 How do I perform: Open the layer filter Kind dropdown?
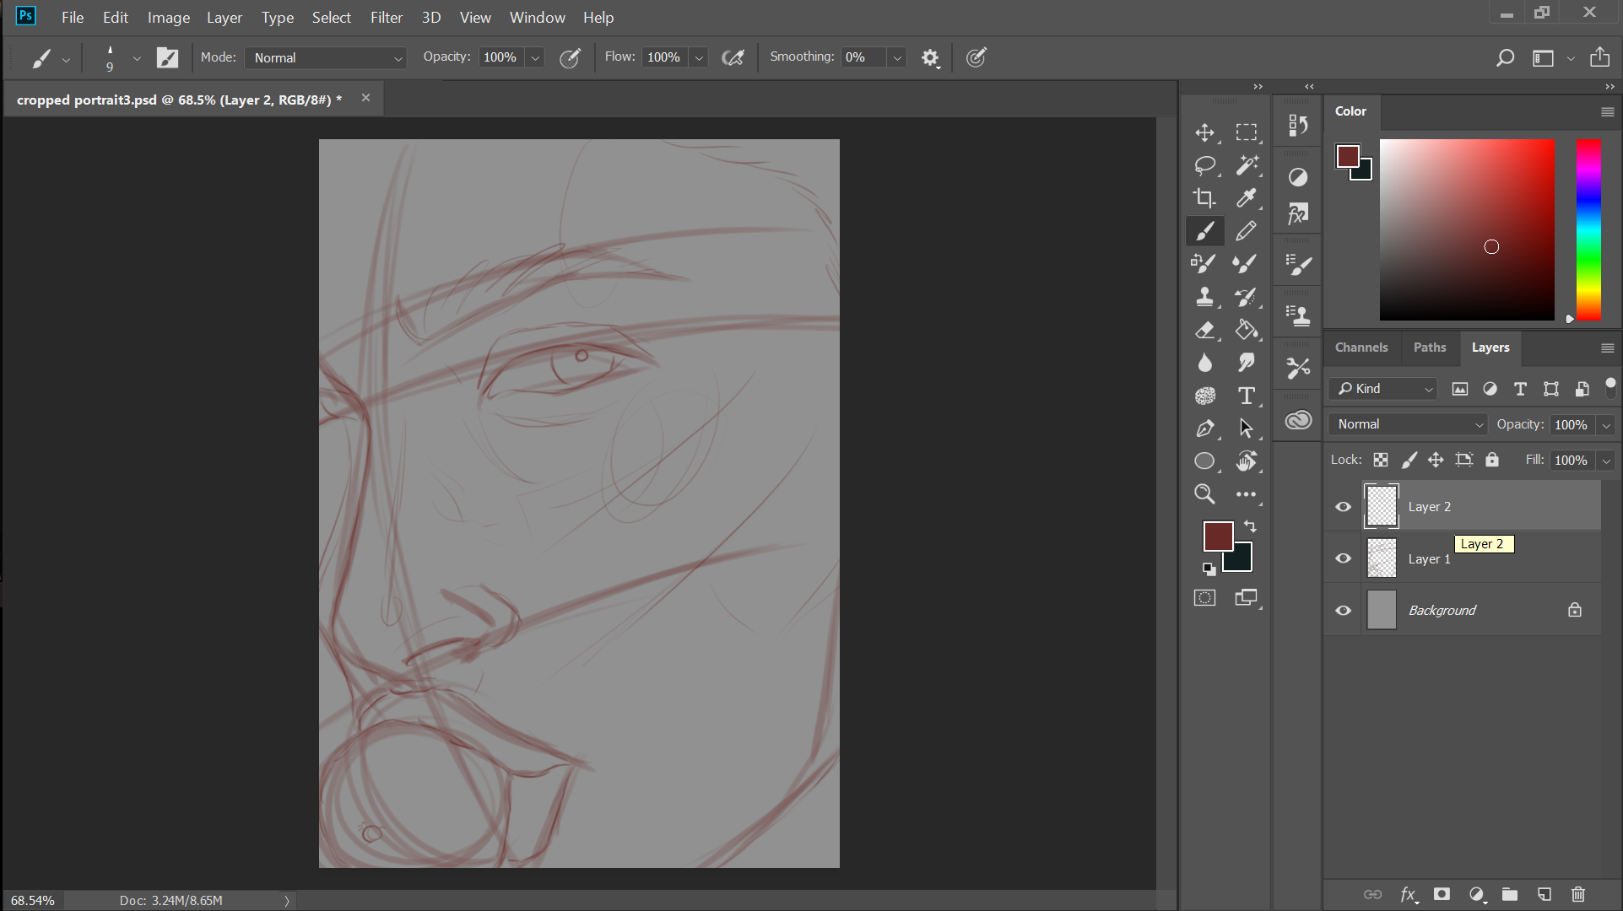pos(1382,389)
